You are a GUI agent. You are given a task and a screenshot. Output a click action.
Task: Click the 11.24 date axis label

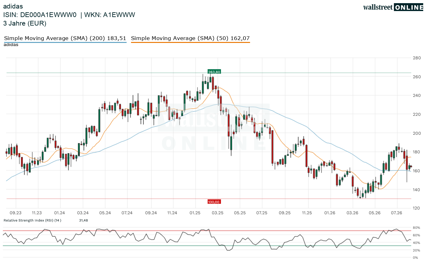click(172, 213)
